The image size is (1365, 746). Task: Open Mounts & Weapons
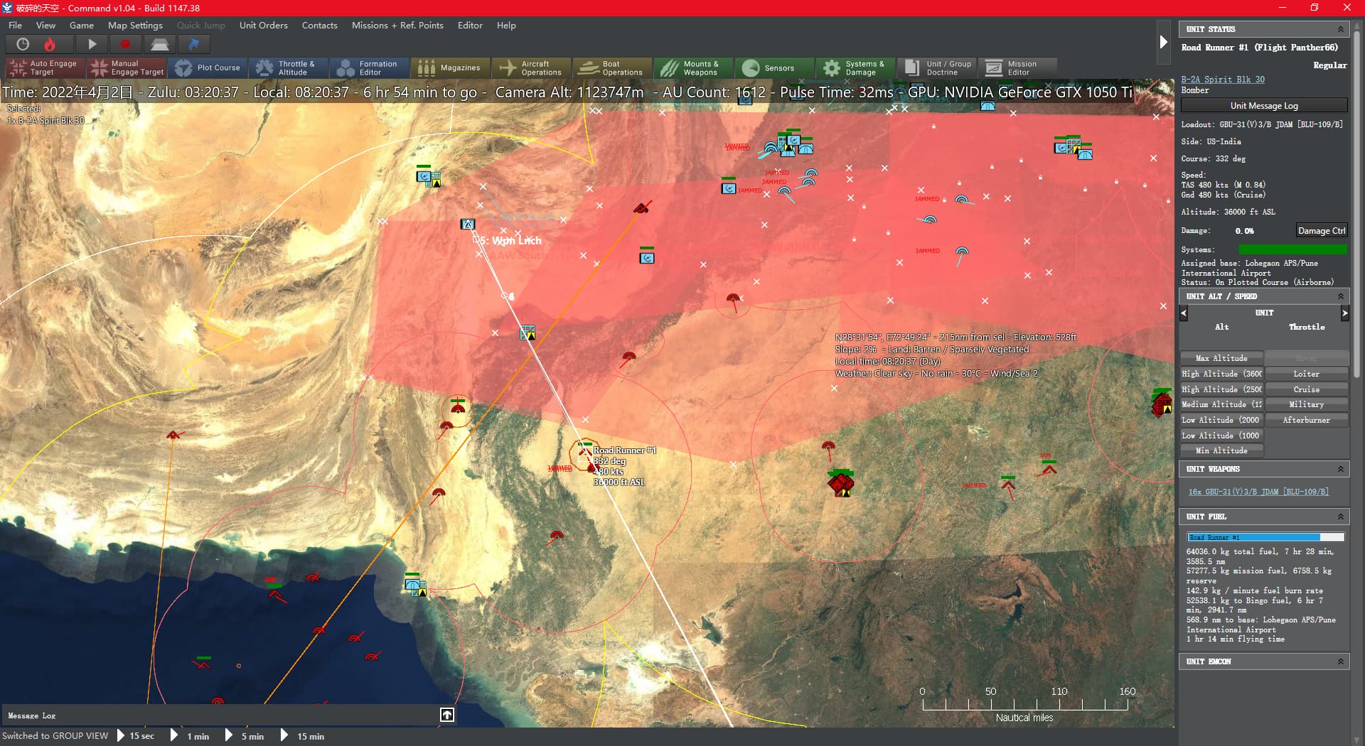click(x=694, y=67)
